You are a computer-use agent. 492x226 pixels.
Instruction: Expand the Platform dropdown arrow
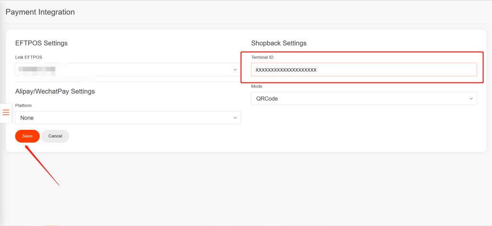click(x=235, y=118)
